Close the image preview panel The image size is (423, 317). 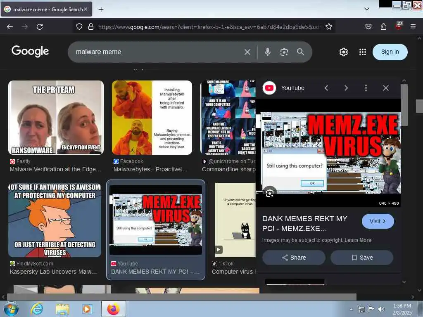click(x=386, y=88)
